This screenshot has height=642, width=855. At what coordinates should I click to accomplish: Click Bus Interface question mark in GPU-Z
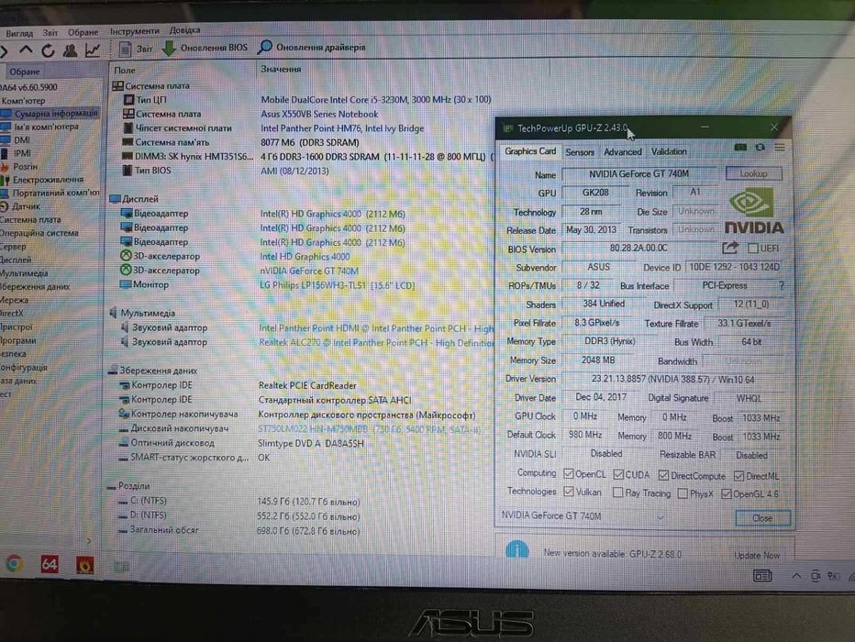coord(781,285)
